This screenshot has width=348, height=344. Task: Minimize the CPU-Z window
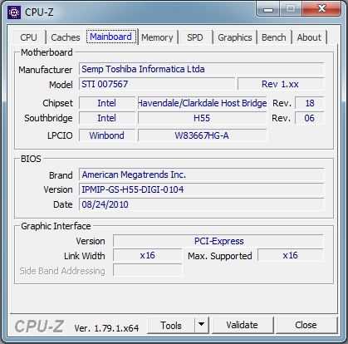coord(268,9)
